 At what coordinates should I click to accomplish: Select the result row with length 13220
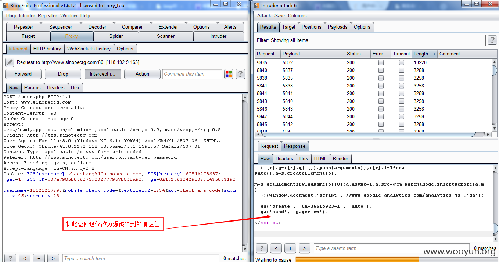373,62
